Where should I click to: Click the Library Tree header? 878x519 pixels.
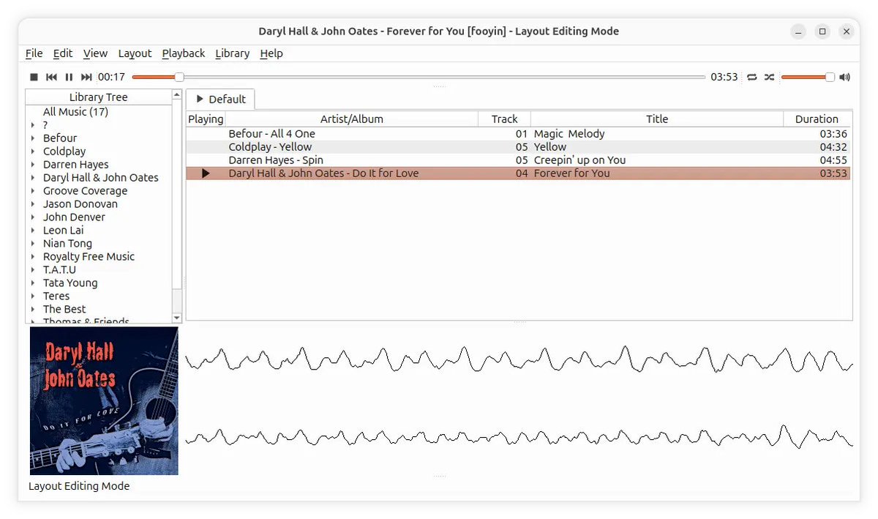click(x=98, y=97)
